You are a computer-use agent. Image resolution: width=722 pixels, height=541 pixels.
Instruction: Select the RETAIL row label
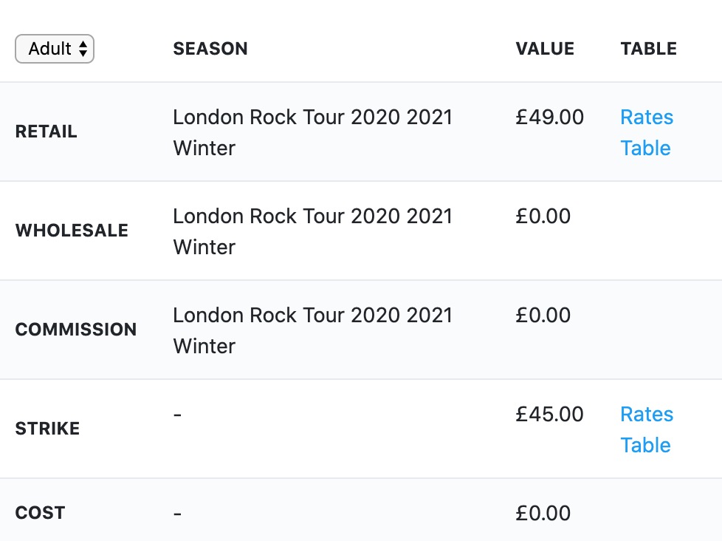click(x=46, y=132)
